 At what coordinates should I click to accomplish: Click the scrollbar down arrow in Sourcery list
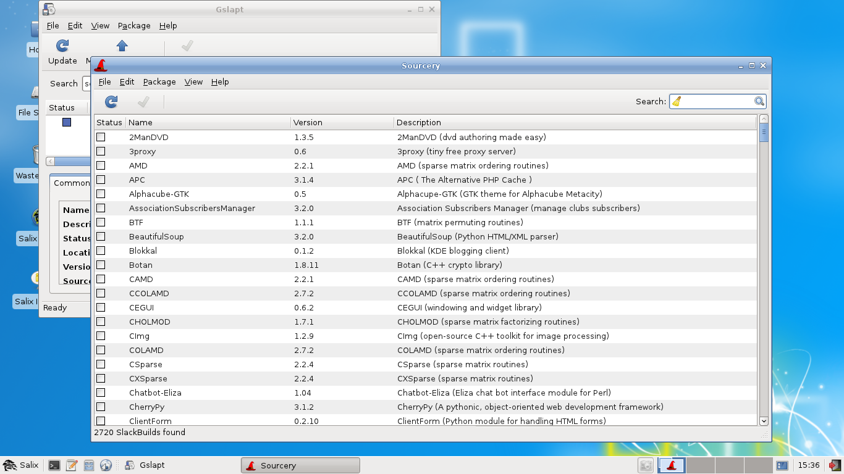tap(764, 421)
